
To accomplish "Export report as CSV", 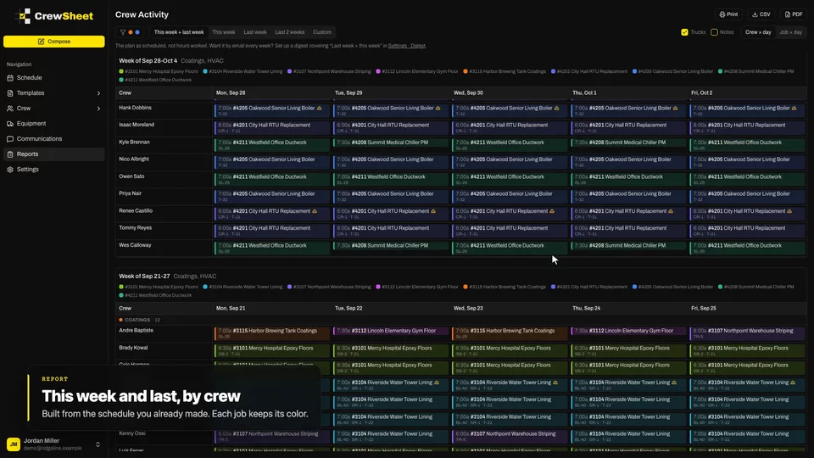I will click(x=761, y=14).
